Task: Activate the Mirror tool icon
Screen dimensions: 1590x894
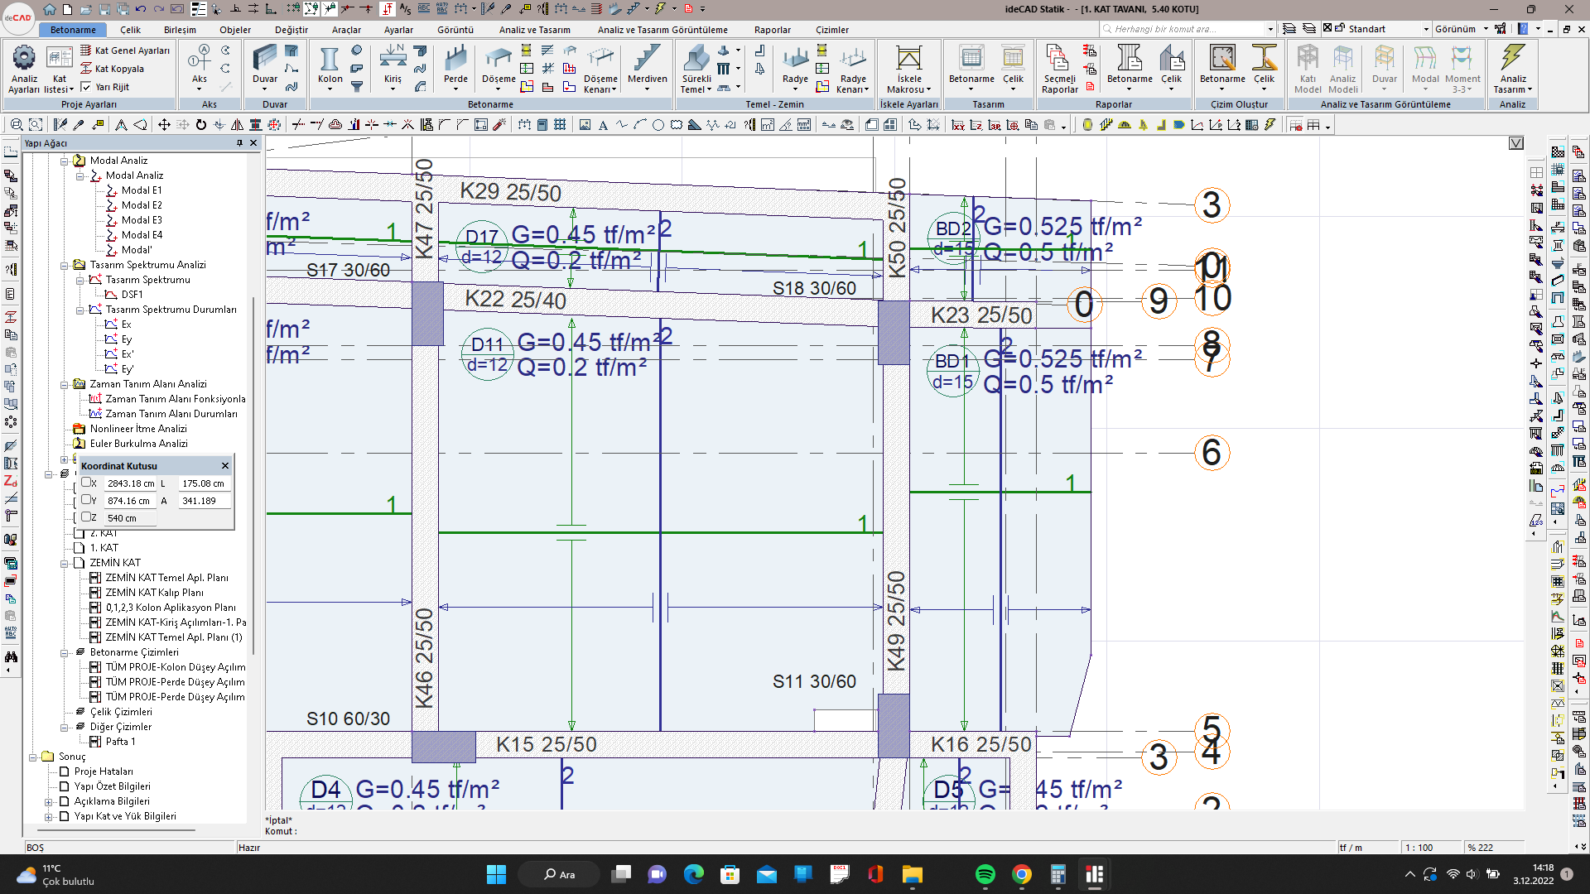Action: tap(238, 125)
